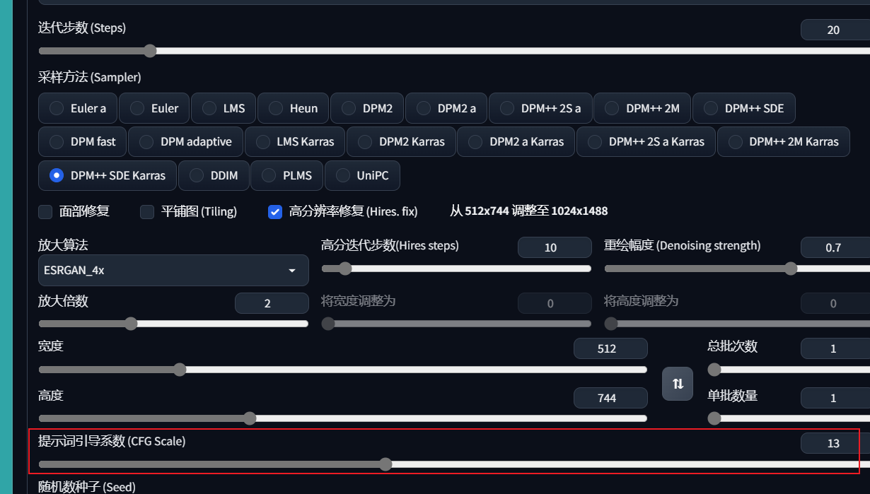Click the 迭代步数 (Steps) slider handle

pos(150,51)
